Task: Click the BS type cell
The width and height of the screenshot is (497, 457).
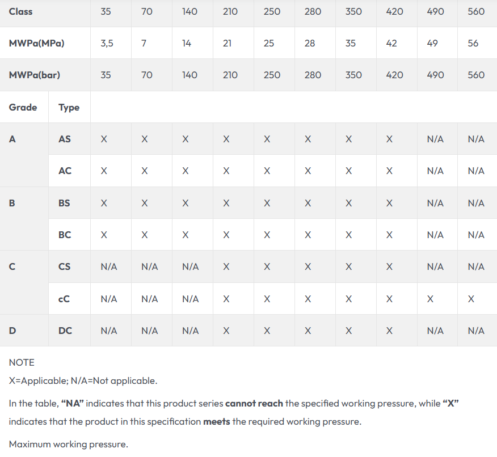Action: [65, 203]
